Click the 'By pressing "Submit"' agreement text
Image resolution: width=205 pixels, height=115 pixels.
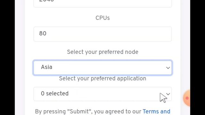coord(88,111)
